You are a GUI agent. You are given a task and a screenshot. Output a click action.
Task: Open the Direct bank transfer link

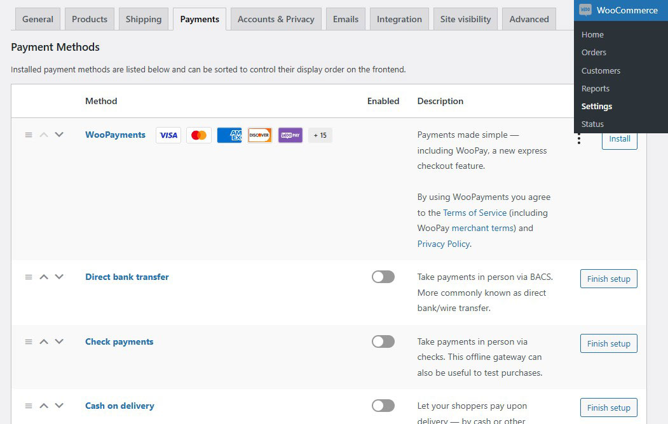[127, 277]
